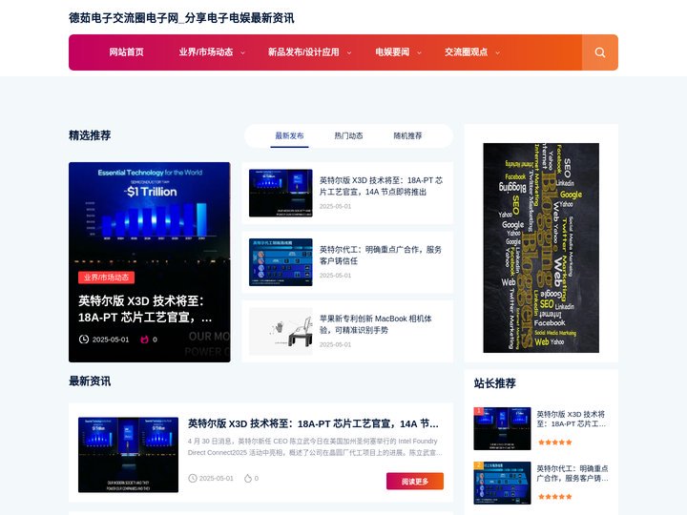687x515 pixels.
Task: Click the 精选推荐 section heading
Action: coord(90,135)
